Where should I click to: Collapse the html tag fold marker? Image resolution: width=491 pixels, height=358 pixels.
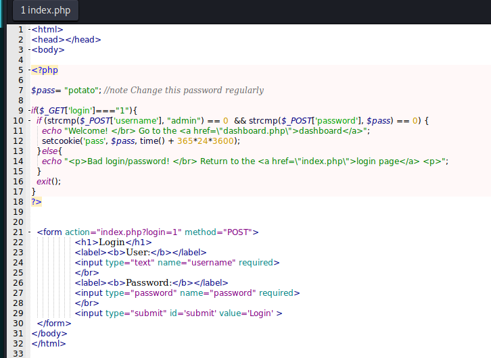29,30
